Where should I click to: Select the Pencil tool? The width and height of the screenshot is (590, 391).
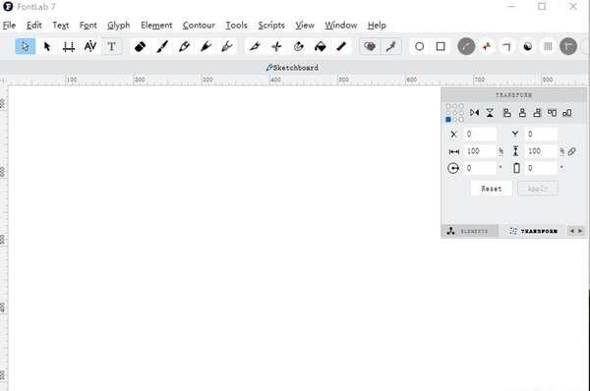[184, 46]
